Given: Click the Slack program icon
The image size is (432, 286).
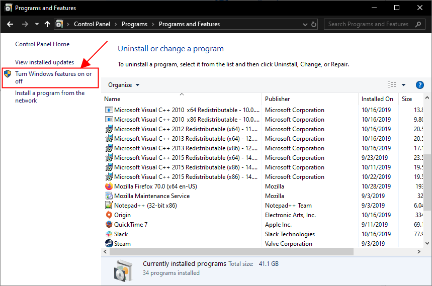Looking at the screenshot, I should tap(109, 234).
